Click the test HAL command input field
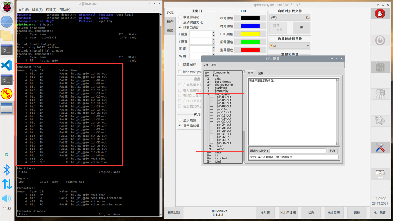The image size is (393, 221). pyautogui.click(x=297, y=151)
